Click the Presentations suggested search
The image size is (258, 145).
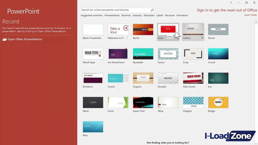tap(112, 15)
